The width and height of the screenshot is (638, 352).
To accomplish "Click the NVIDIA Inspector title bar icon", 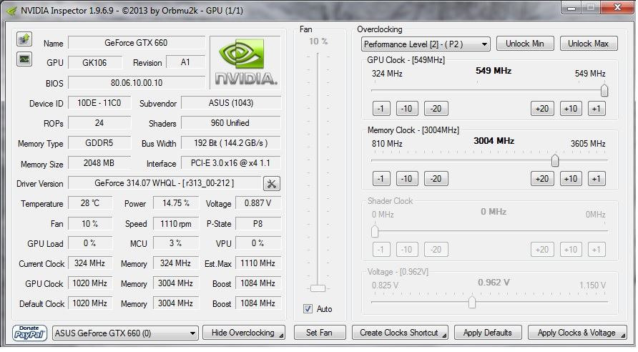I will pyautogui.click(x=12, y=10).
